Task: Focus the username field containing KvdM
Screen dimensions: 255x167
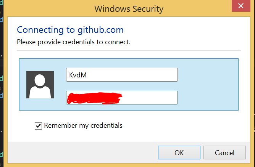Action: click(122, 75)
